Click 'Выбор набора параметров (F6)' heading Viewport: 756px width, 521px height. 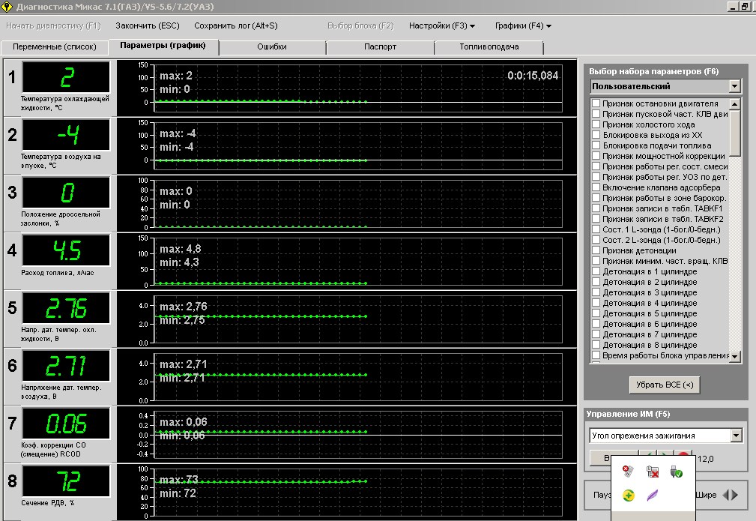pyautogui.click(x=654, y=71)
